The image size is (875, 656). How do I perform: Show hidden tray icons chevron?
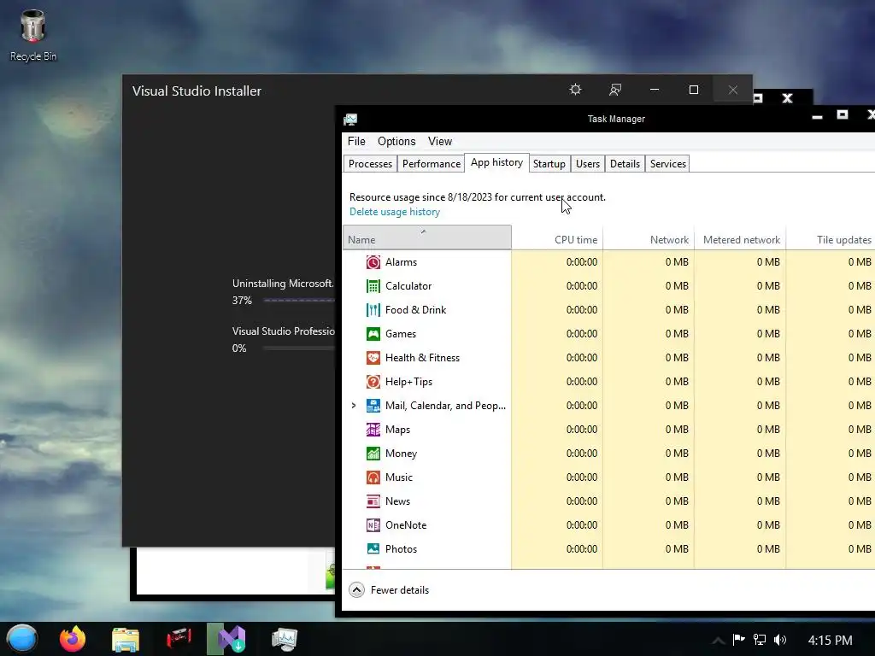click(718, 641)
